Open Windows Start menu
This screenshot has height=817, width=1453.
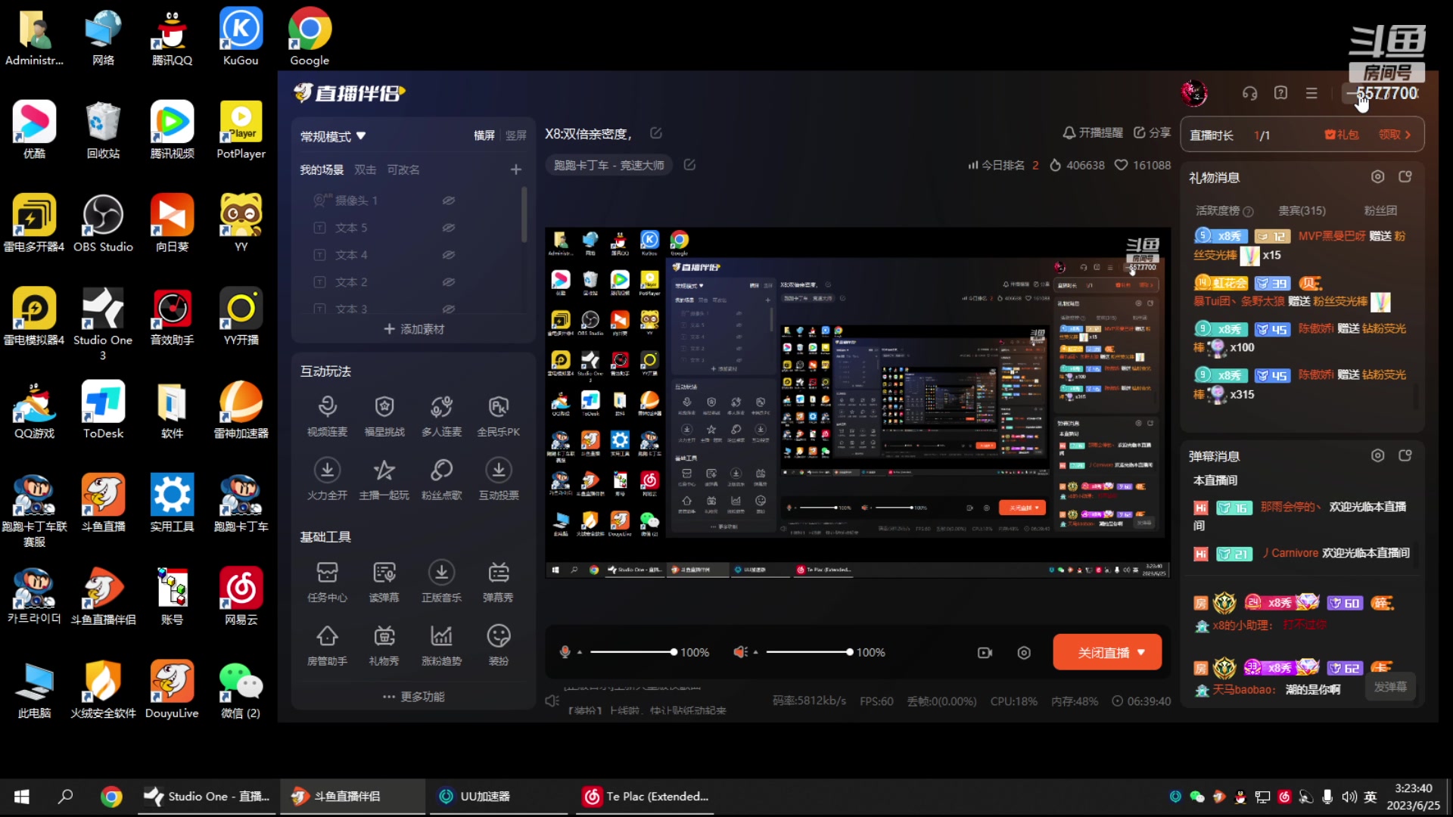[22, 797]
